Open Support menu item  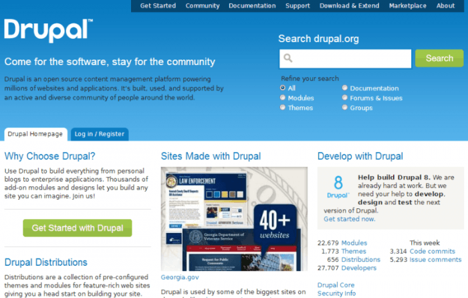298,5
